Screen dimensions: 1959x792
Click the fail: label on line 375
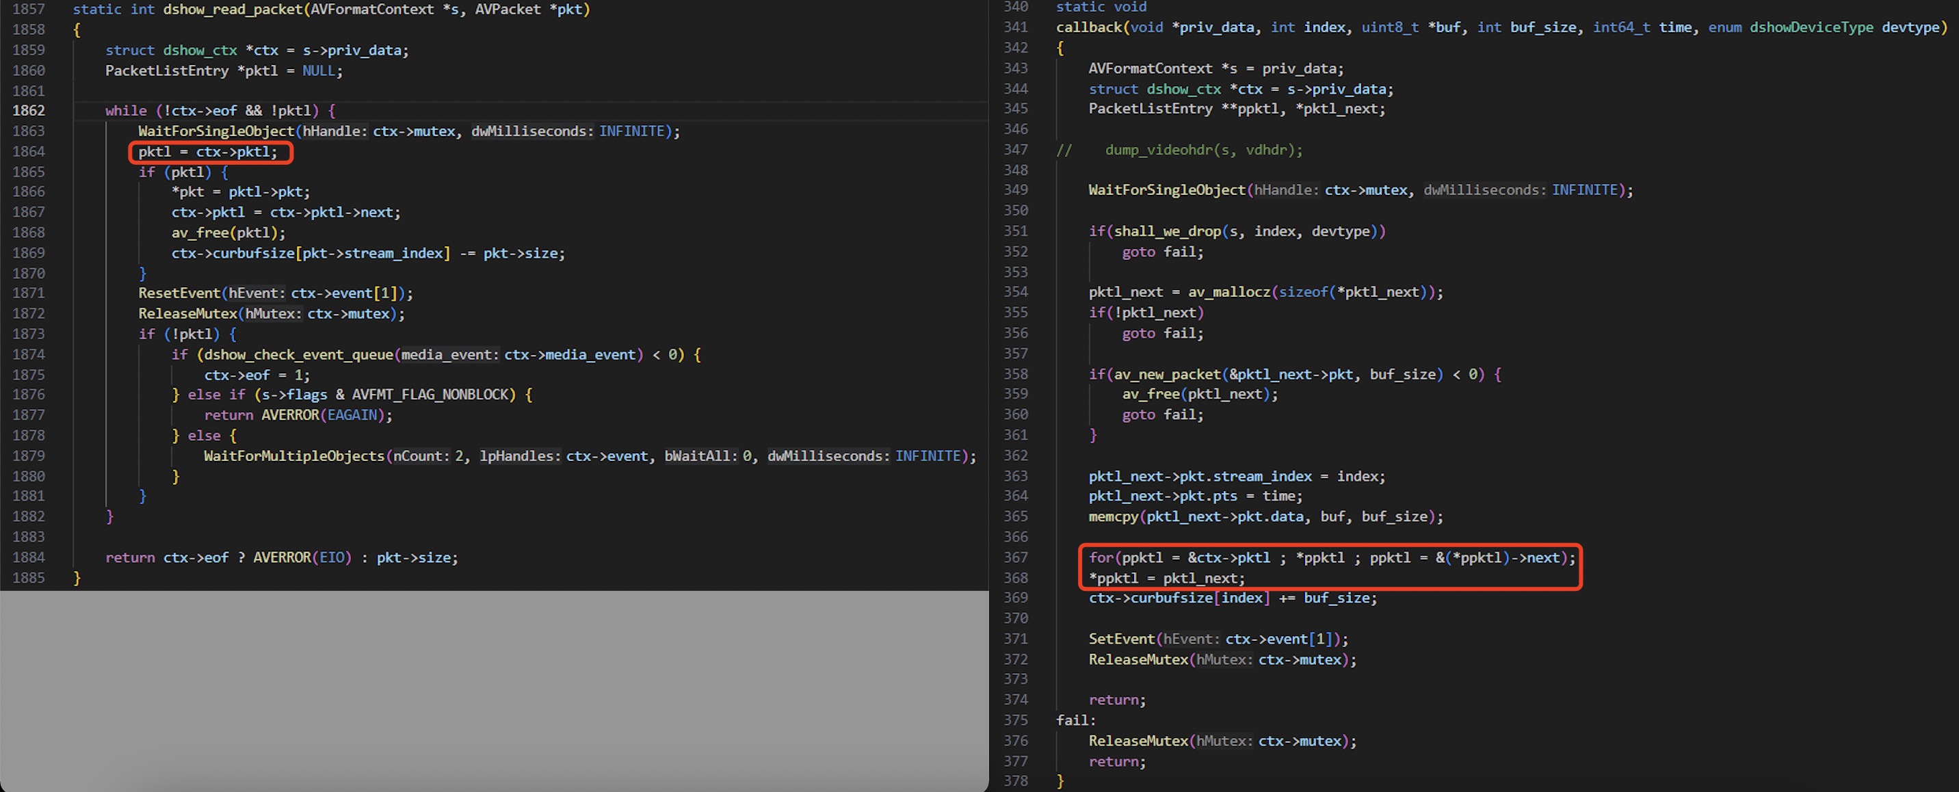click(x=1075, y=721)
